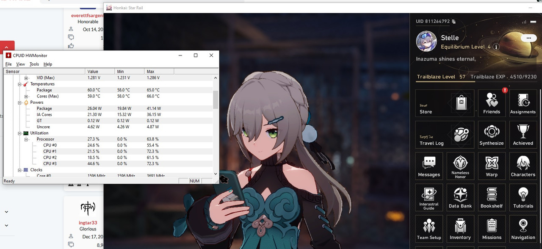The width and height of the screenshot is (542, 249).
Task: Click the Equilibrium Level info icon
Action: click(x=496, y=47)
